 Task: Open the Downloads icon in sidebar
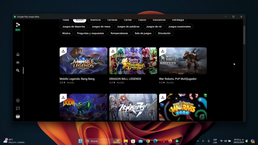pos(18,100)
